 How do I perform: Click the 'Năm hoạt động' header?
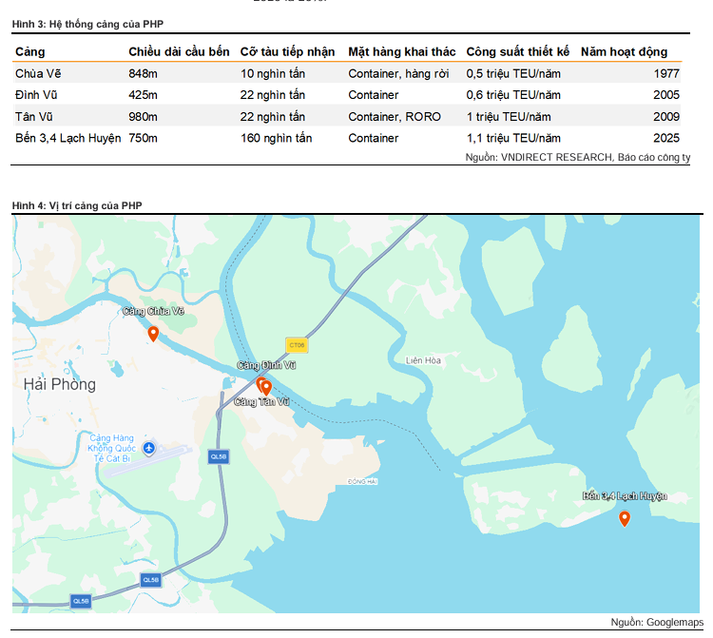[624, 52]
